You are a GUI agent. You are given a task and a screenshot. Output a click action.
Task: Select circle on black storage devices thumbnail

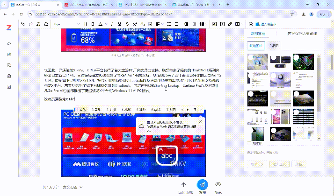click(x=274, y=57)
